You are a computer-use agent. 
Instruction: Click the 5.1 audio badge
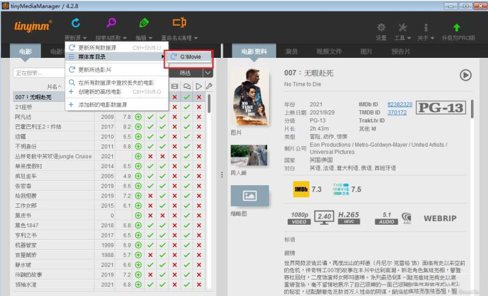tap(387, 218)
